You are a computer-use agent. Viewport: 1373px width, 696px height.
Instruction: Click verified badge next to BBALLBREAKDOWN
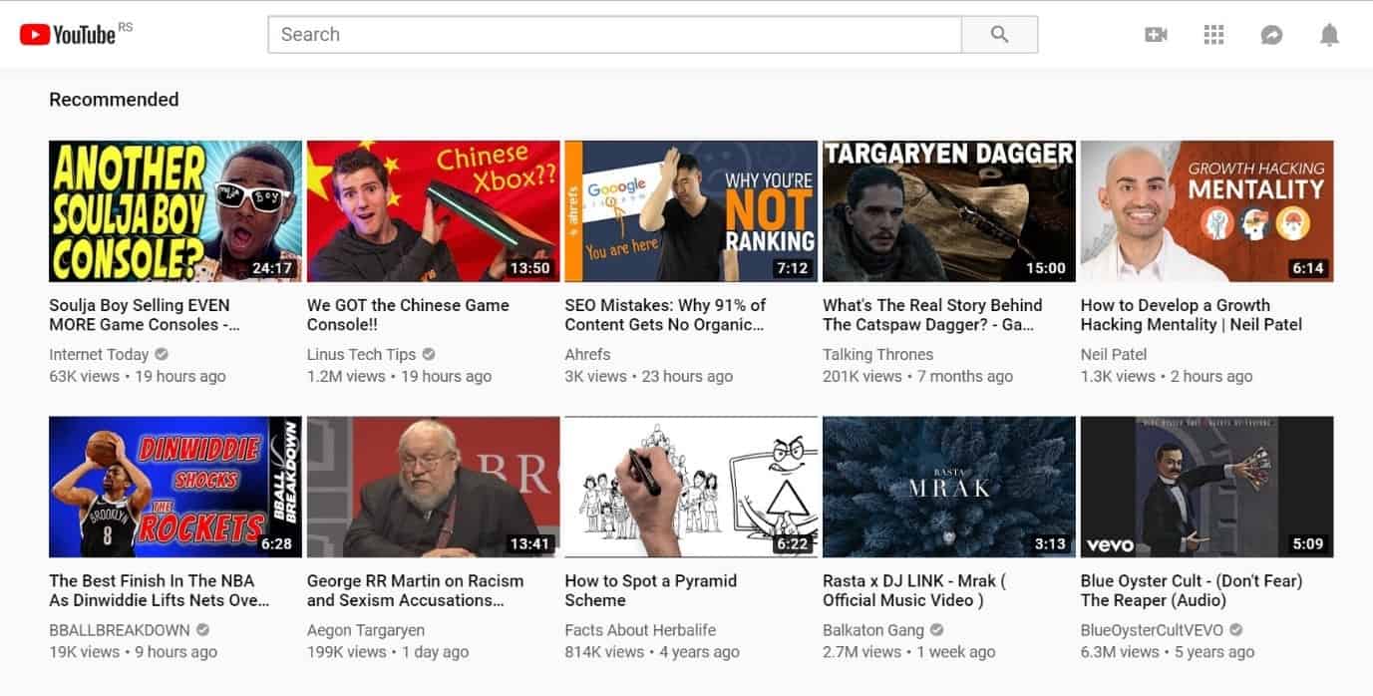(202, 629)
